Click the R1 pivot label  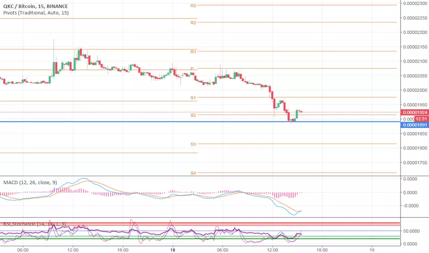(193, 52)
